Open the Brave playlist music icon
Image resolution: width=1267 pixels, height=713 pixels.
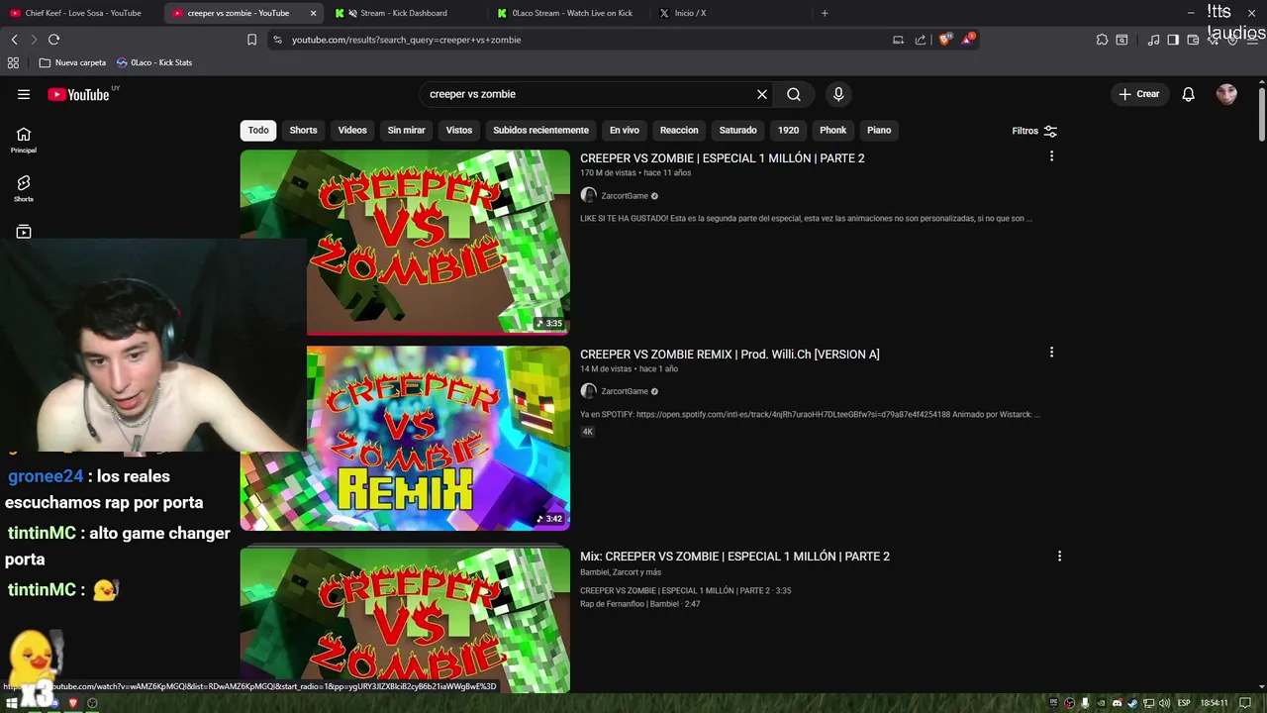[1153, 40]
